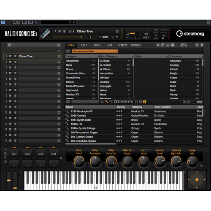Open slot 2 load menu arrow

click(59, 62)
